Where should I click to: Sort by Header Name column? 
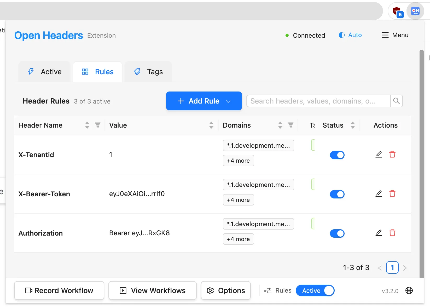[87, 125]
